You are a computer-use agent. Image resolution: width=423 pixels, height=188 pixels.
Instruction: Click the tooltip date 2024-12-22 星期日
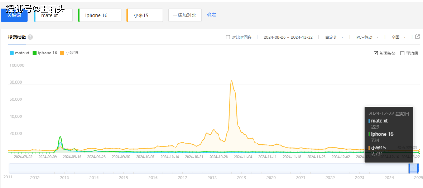[x=389, y=113]
